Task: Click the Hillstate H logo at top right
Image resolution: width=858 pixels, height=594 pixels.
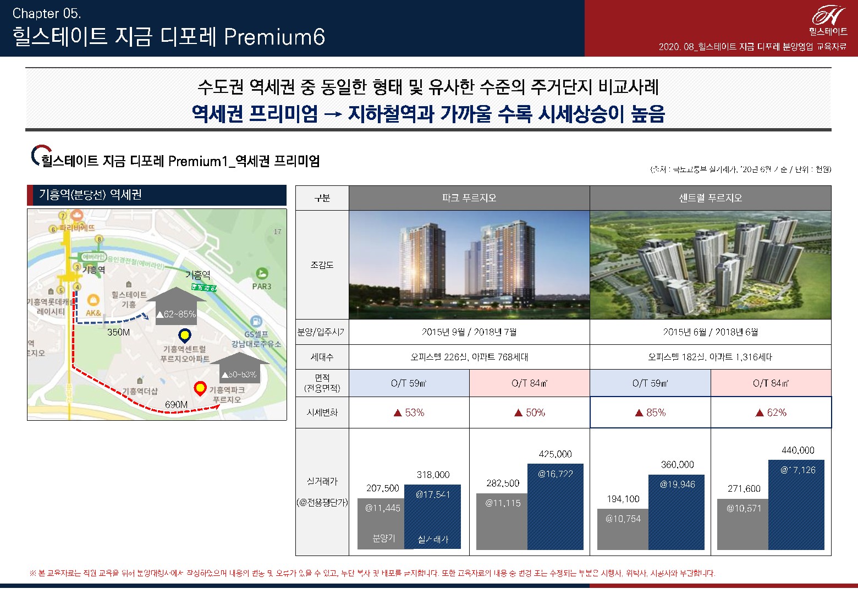Action: click(x=828, y=15)
